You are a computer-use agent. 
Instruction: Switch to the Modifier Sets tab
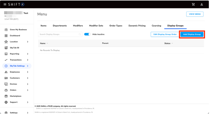pyautogui.click(x=96, y=26)
